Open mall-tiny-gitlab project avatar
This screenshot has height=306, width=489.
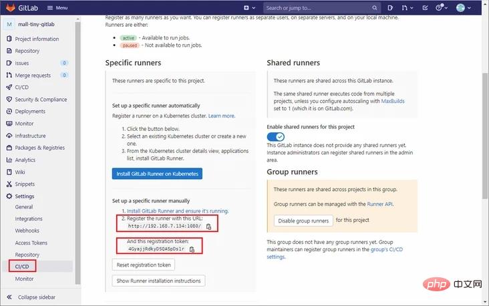pos(9,24)
